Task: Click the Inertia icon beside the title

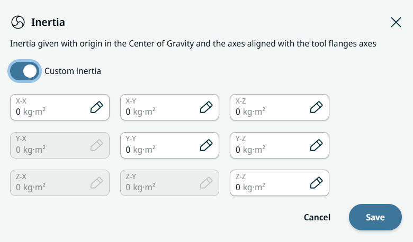Action: pyautogui.click(x=18, y=22)
